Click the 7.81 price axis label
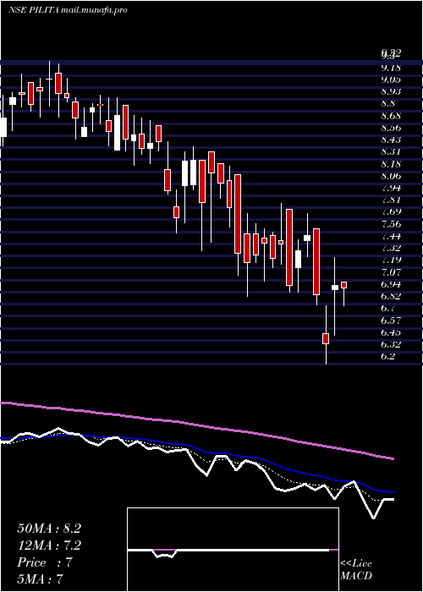Image resolution: width=423 pixels, height=592 pixels. click(x=391, y=200)
